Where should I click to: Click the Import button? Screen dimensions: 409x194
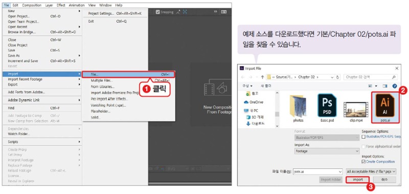(357, 180)
